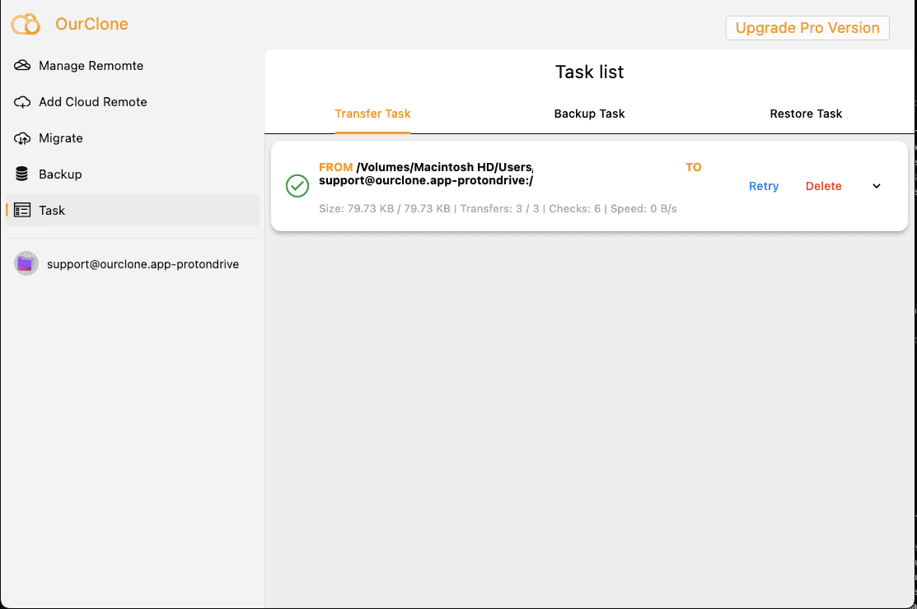Image resolution: width=917 pixels, height=609 pixels.
Task: Click the green completed checkmark icon
Action: (x=297, y=186)
